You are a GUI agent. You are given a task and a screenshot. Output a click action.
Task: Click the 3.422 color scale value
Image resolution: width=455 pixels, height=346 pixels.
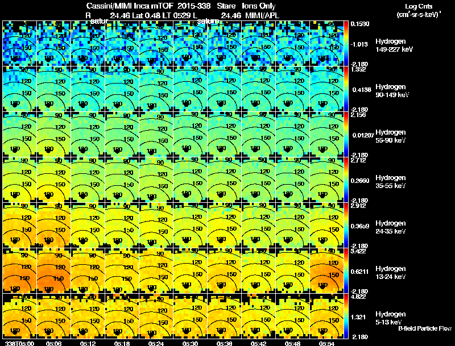(358, 251)
